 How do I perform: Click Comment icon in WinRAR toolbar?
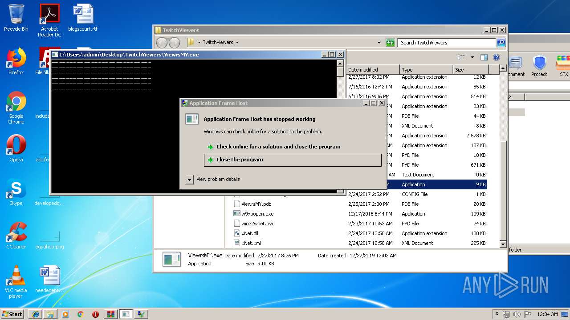coord(516,66)
